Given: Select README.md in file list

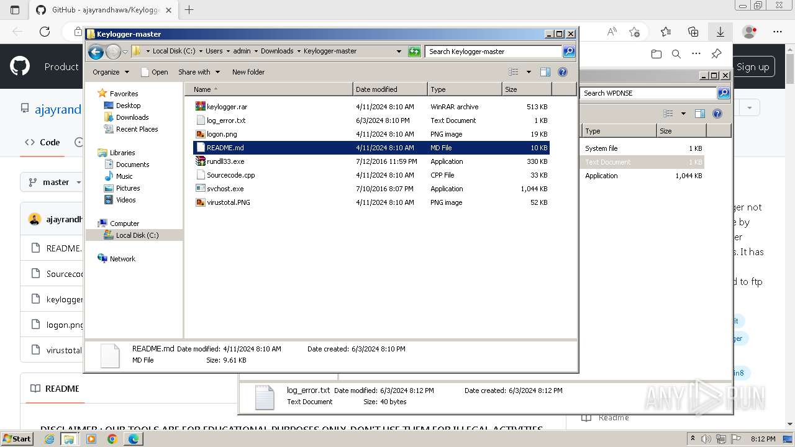Looking at the screenshot, I should pos(371,148).
